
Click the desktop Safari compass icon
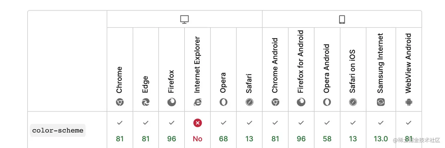[x=249, y=102]
